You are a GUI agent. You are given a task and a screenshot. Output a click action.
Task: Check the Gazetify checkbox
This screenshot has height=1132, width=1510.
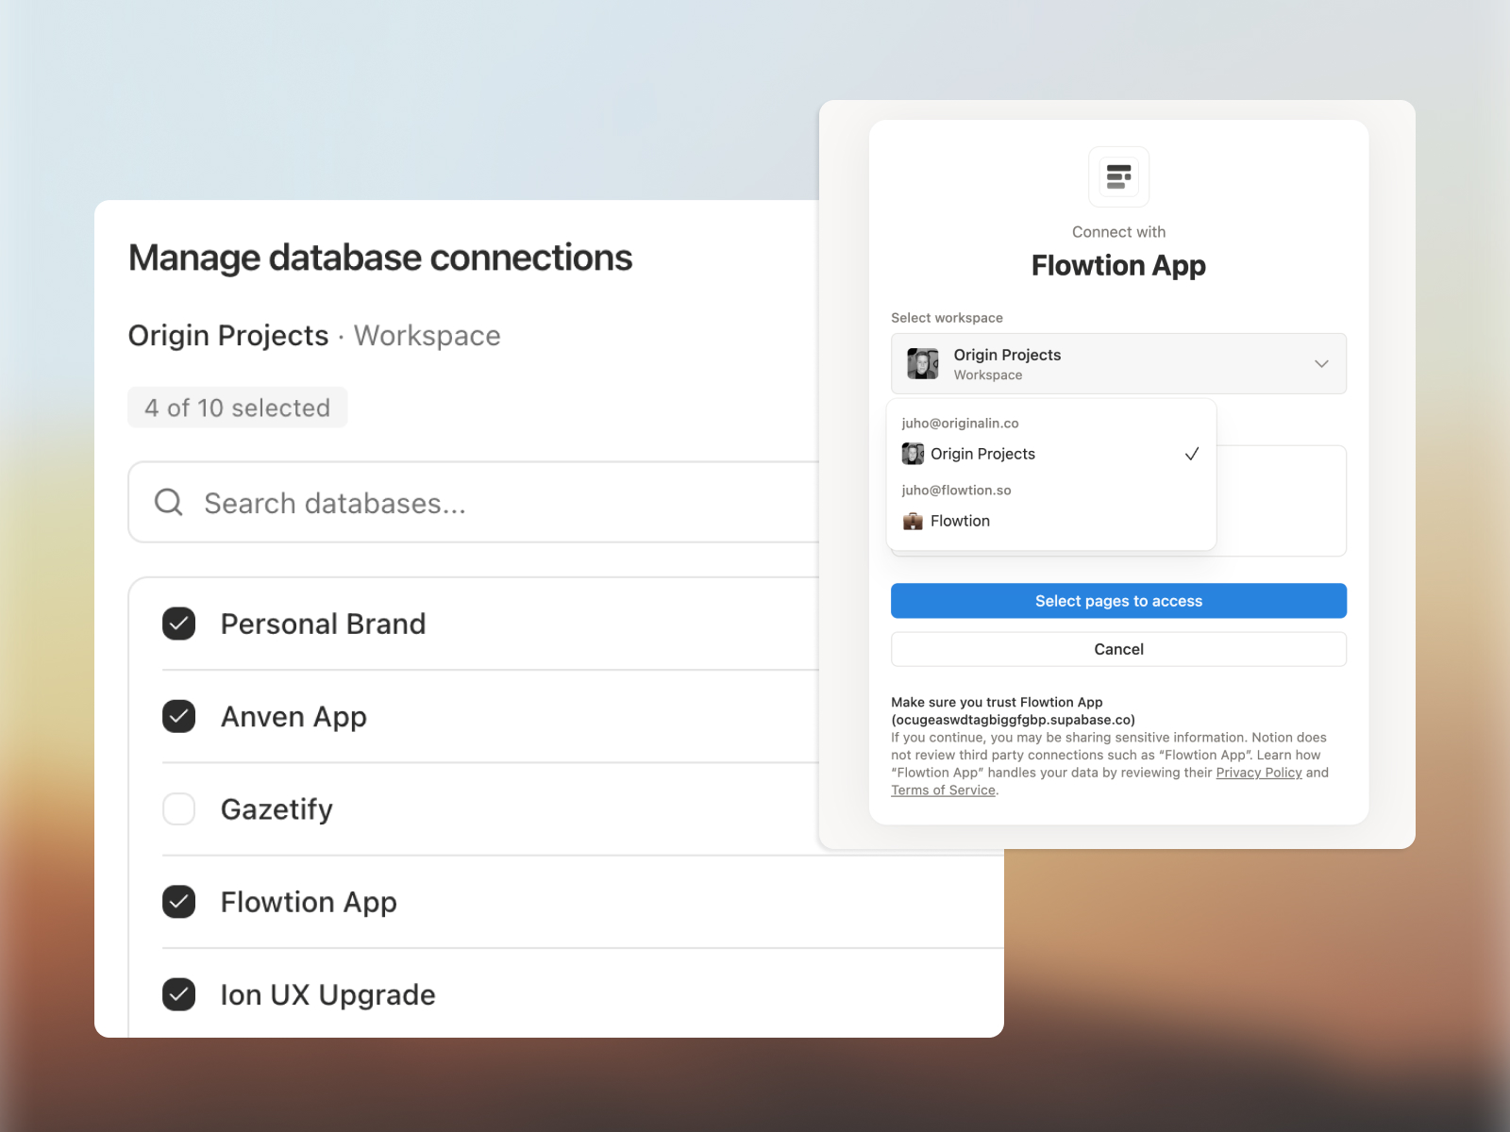click(179, 809)
